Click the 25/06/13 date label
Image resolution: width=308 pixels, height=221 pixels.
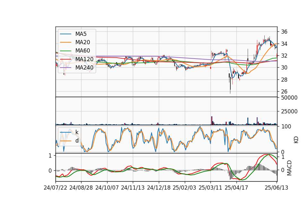pos(276,188)
